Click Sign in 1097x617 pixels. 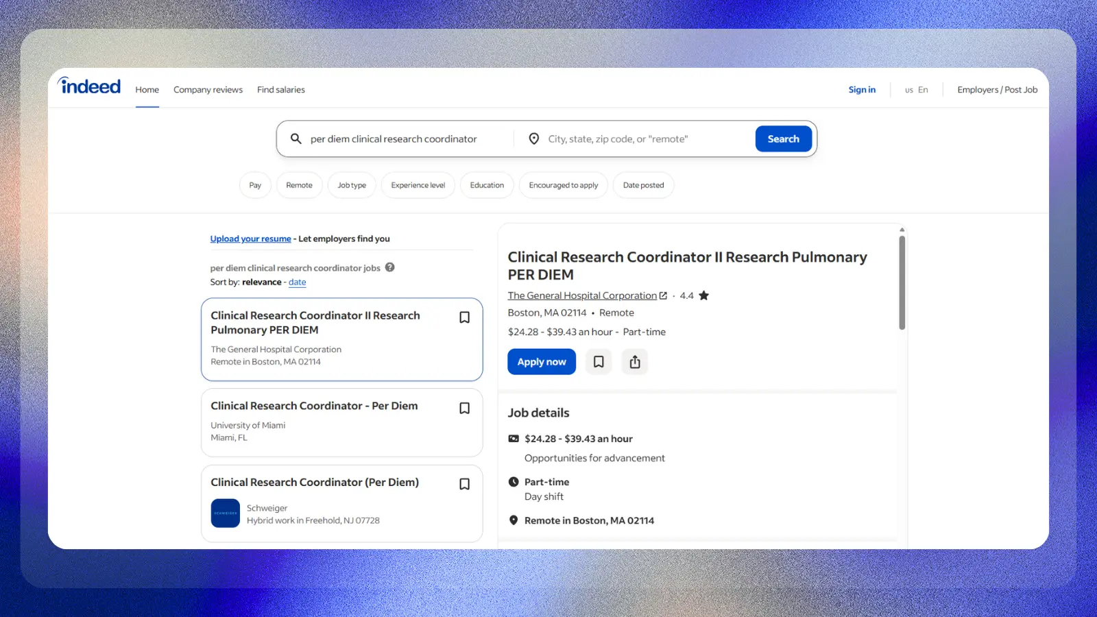click(862, 90)
